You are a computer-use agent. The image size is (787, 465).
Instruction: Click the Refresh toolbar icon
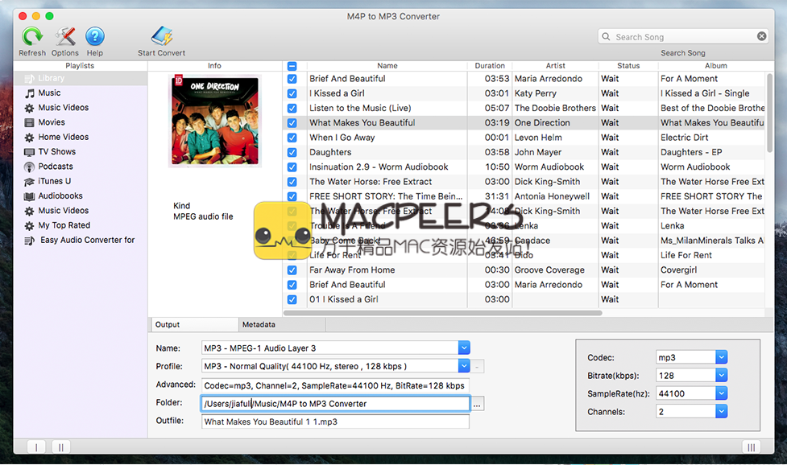click(32, 37)
